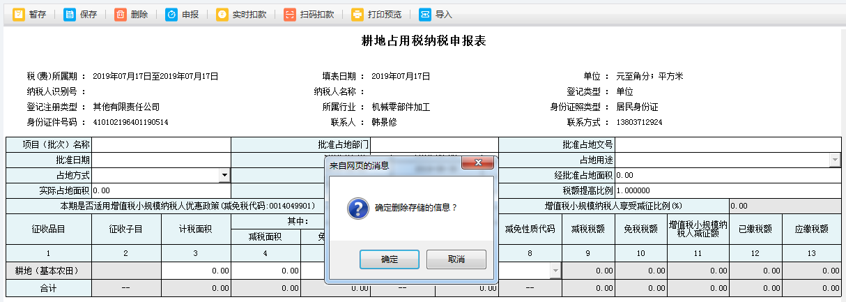Click the 实际占地面积 field showing 0.00
The height and width of the screenshot is (302, 846).
(161, 190)
